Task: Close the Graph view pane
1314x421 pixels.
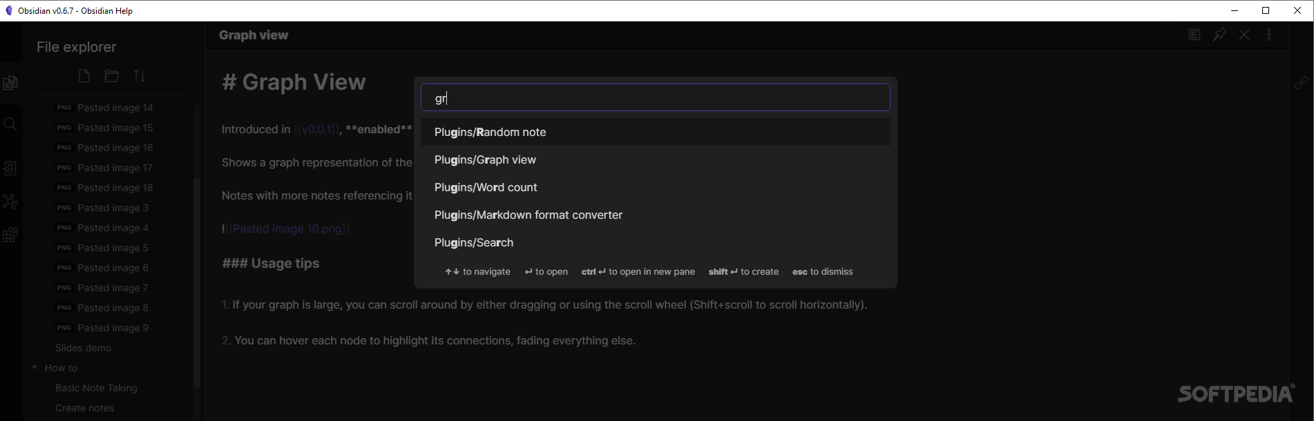Action: (x=1244, y=35)
